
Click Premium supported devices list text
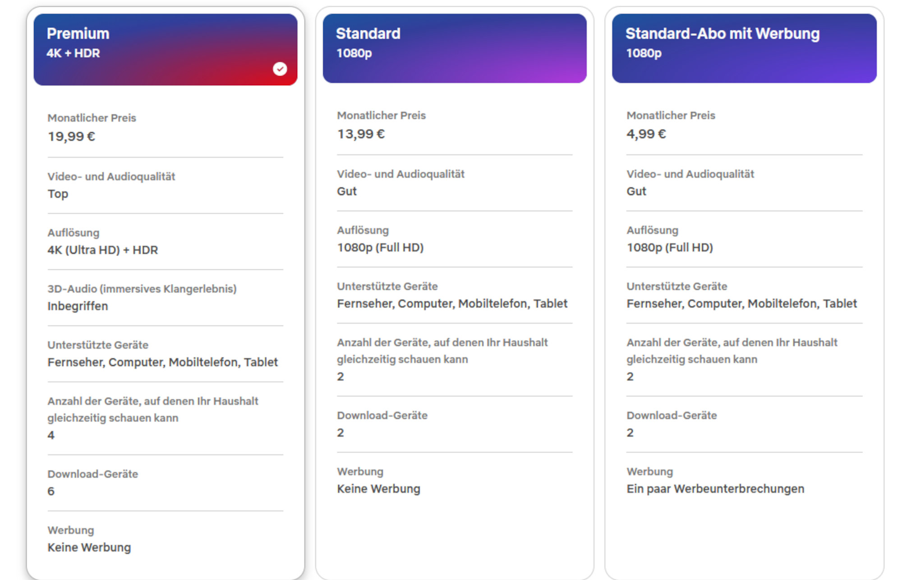click(x=162, y=362)
